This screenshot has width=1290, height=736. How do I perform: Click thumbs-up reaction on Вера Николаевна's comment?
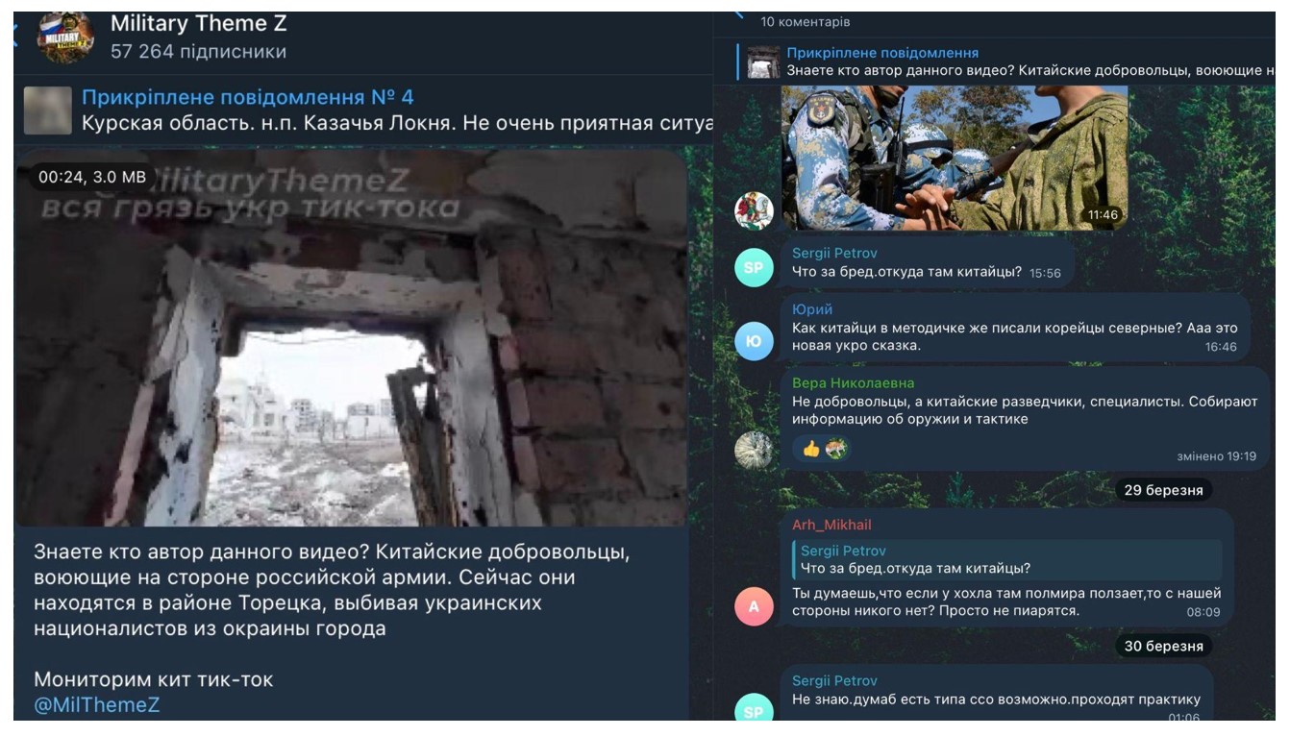click(810, 449)
